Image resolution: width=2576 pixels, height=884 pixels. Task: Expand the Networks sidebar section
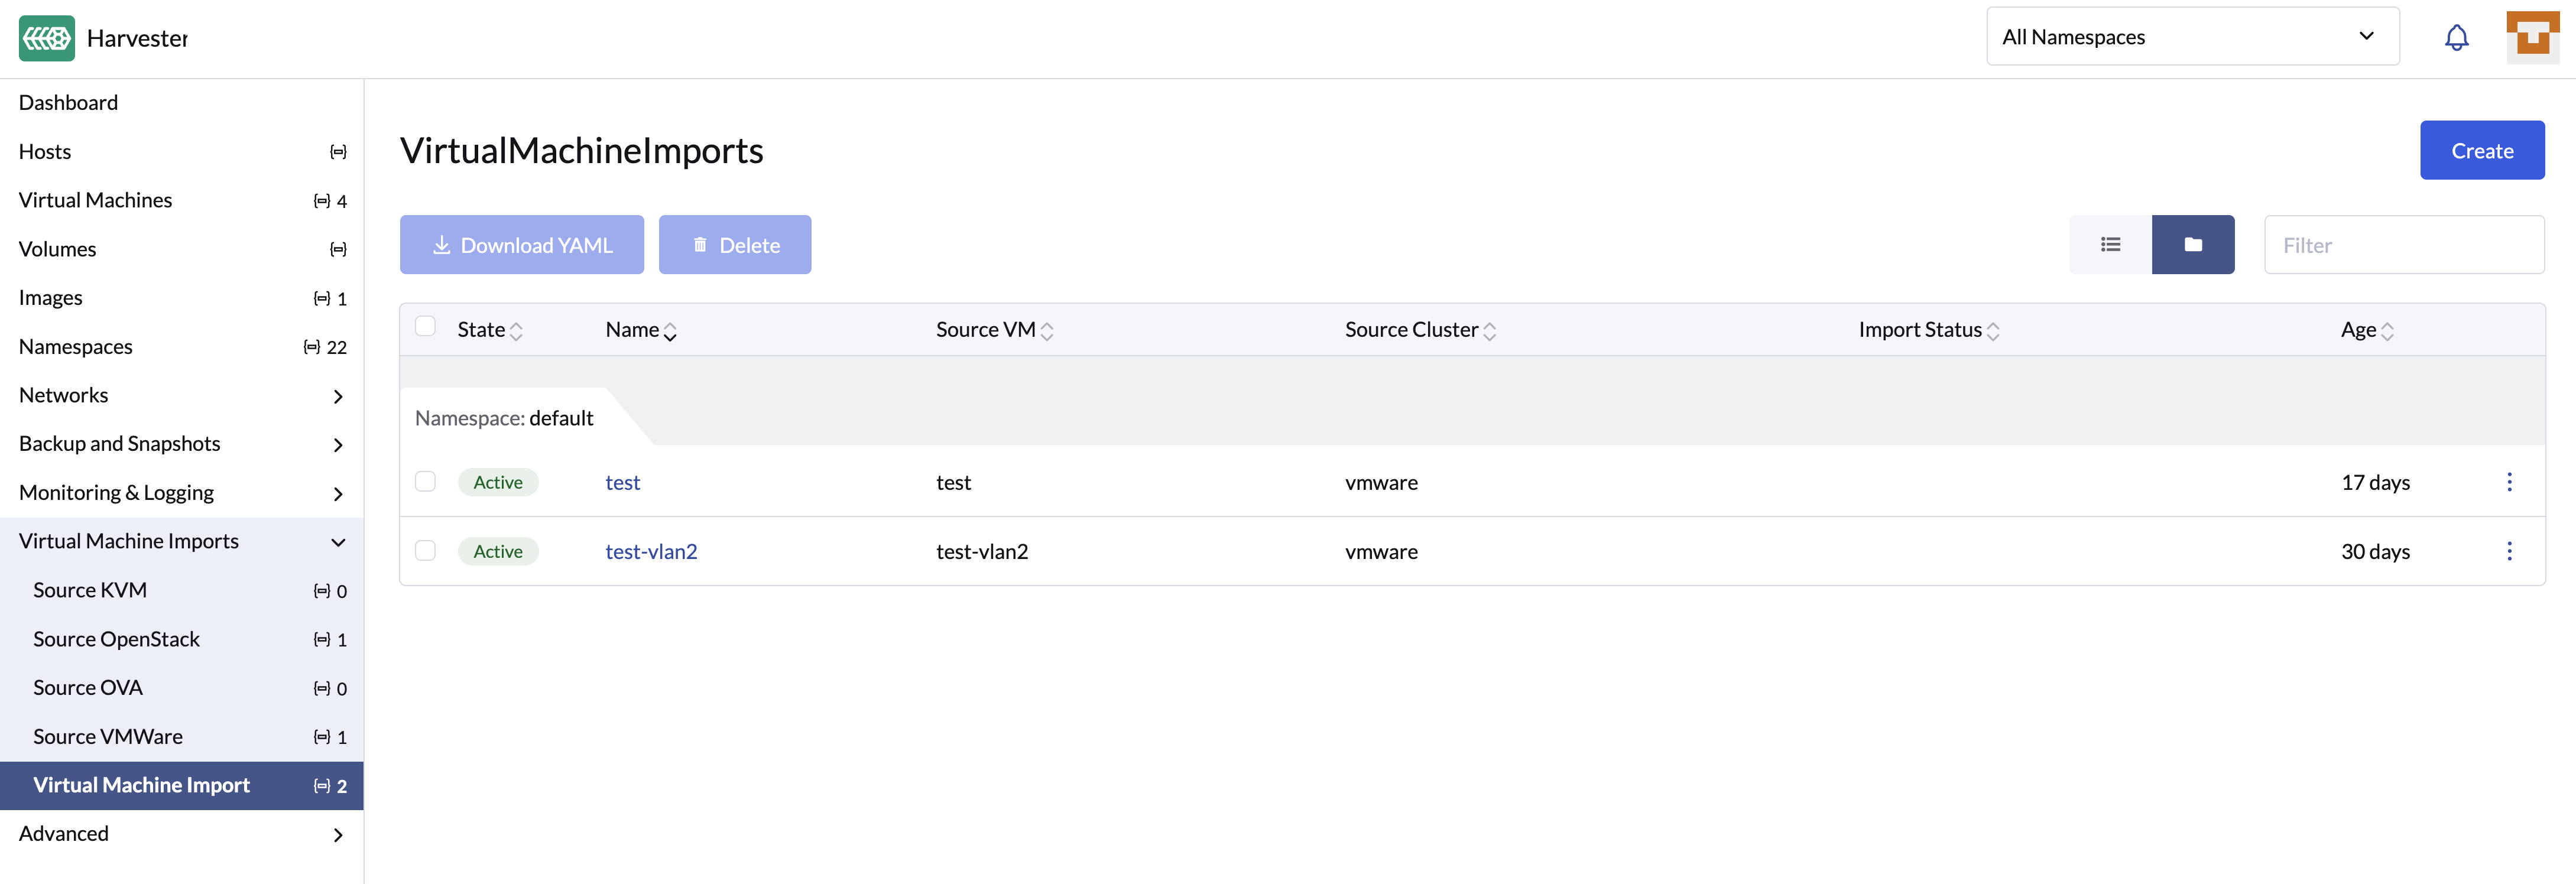click(x=337, y=396)
